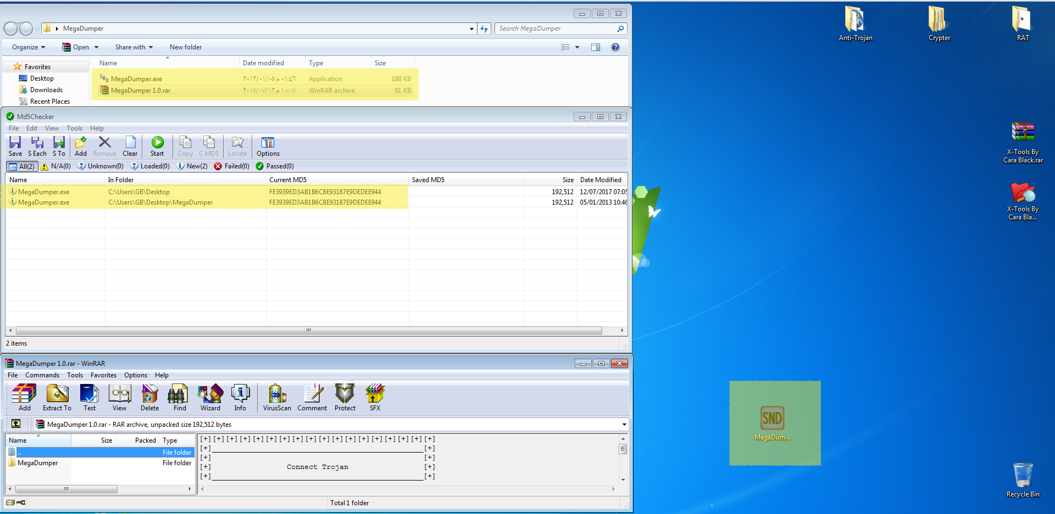This screenshot has width=1055, height=514.
Task: Click the Search MegaDumper input field
Action: 555,29
